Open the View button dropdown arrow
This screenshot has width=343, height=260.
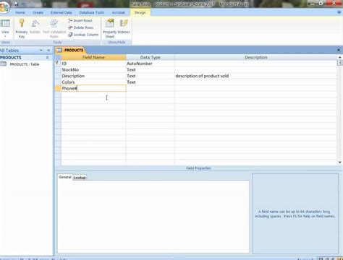pyautogui.click(x=5, y=36)
